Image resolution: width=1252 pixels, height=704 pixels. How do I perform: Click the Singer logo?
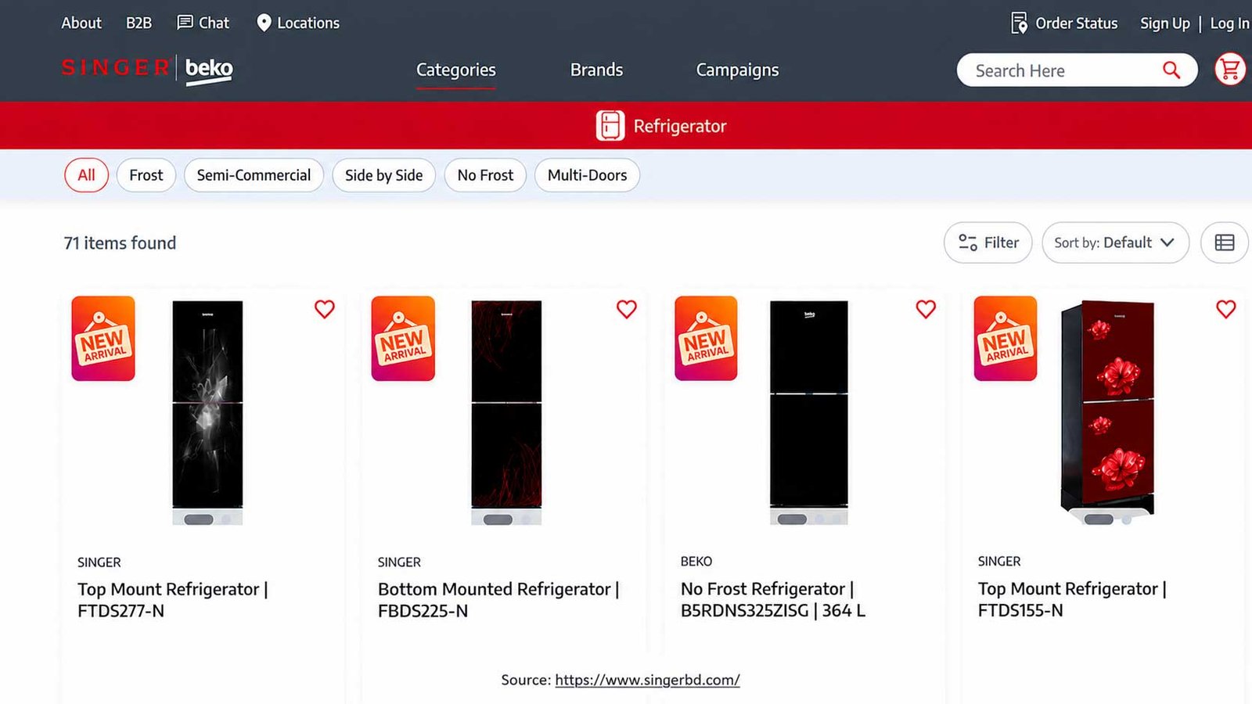tap(116, 68)
